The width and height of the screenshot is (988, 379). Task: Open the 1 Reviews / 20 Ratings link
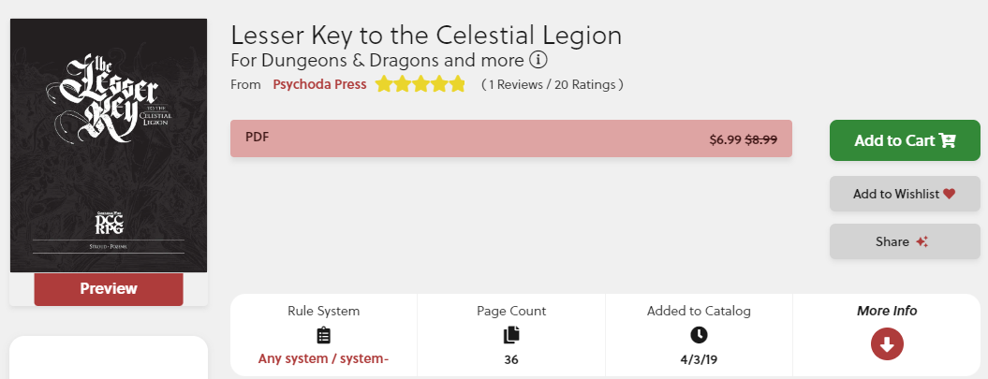[x=552, y=85]
